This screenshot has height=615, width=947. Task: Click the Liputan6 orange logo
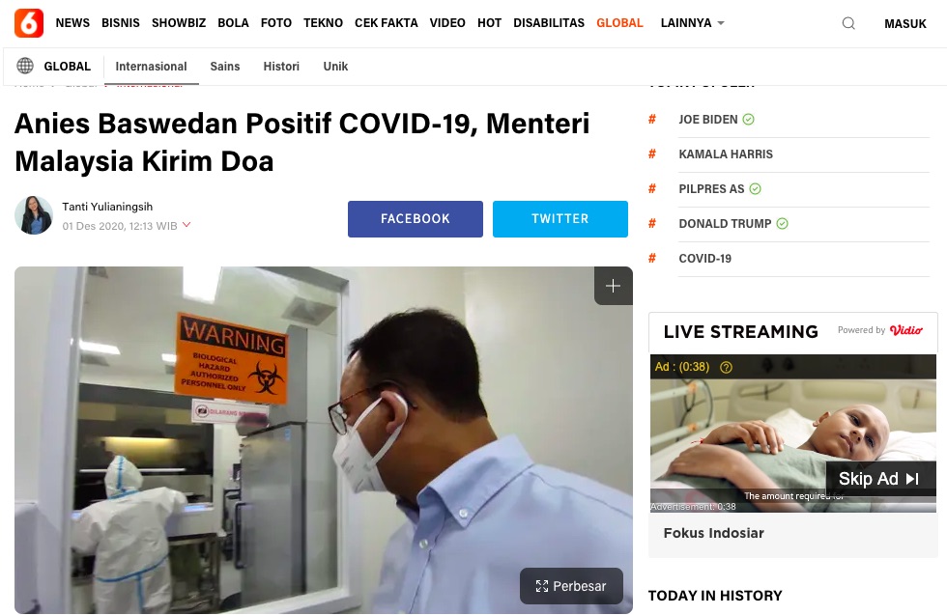[29, 23]
